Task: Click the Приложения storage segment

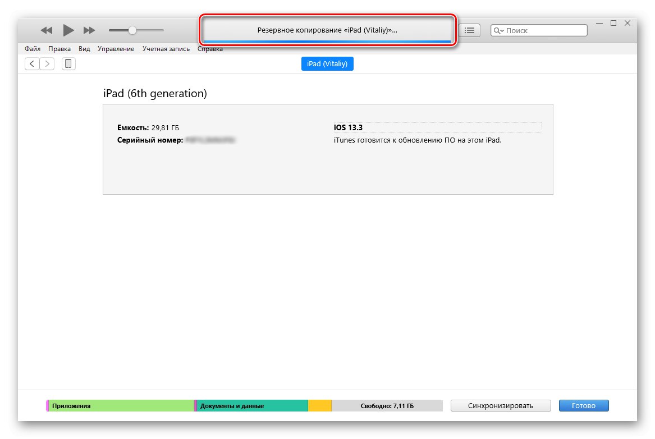Action: pos(121,406)
